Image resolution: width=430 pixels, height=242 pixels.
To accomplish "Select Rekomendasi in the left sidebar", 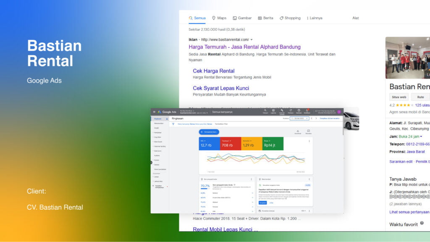I will click(159, 123).
